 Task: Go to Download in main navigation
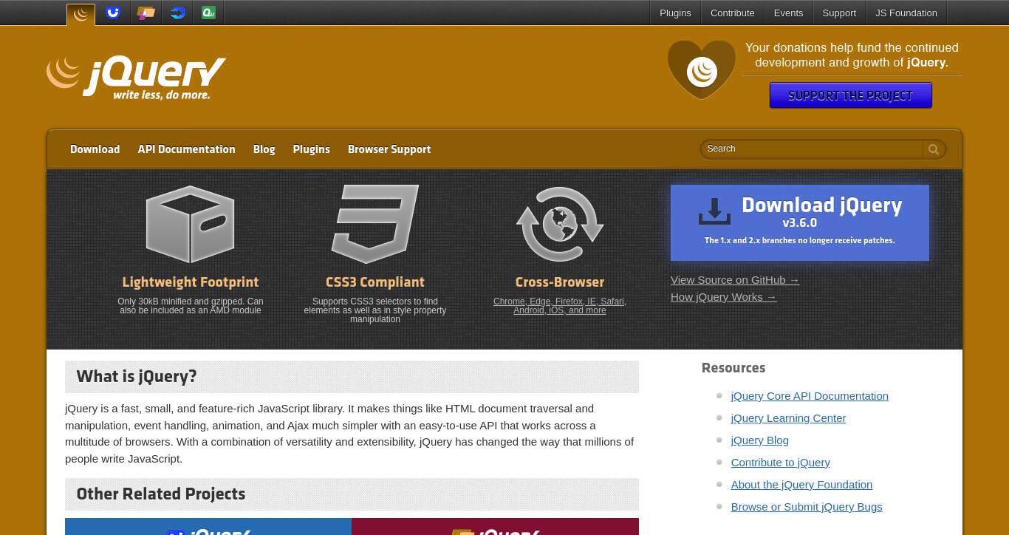95,149
